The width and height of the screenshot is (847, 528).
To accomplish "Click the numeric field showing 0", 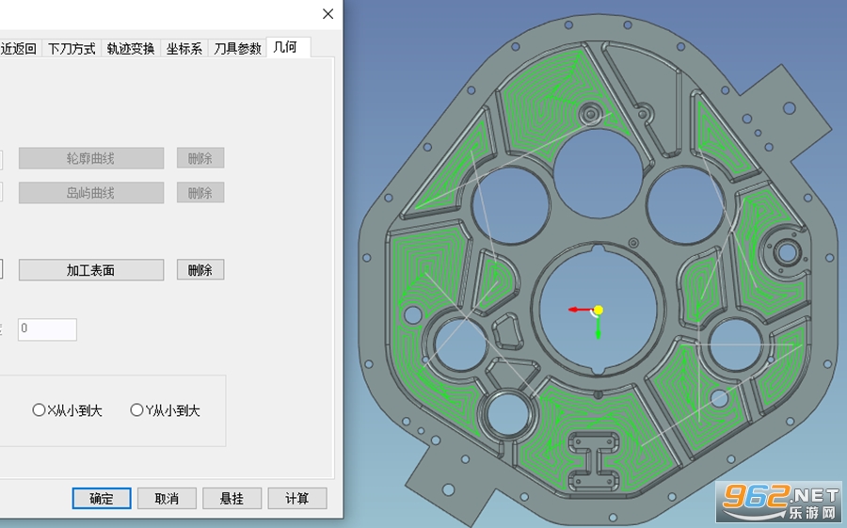I will point(48,329).
